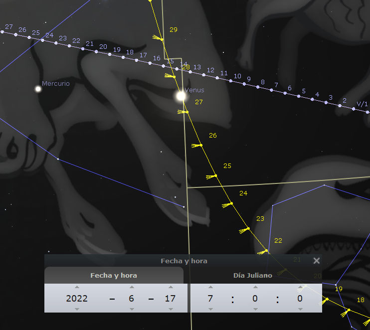
Task: Decrease the seconds value
Action: (300, 309)
